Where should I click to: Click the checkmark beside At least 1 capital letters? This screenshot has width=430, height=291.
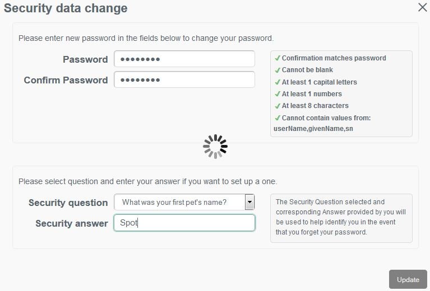click(x=278, y=82)
